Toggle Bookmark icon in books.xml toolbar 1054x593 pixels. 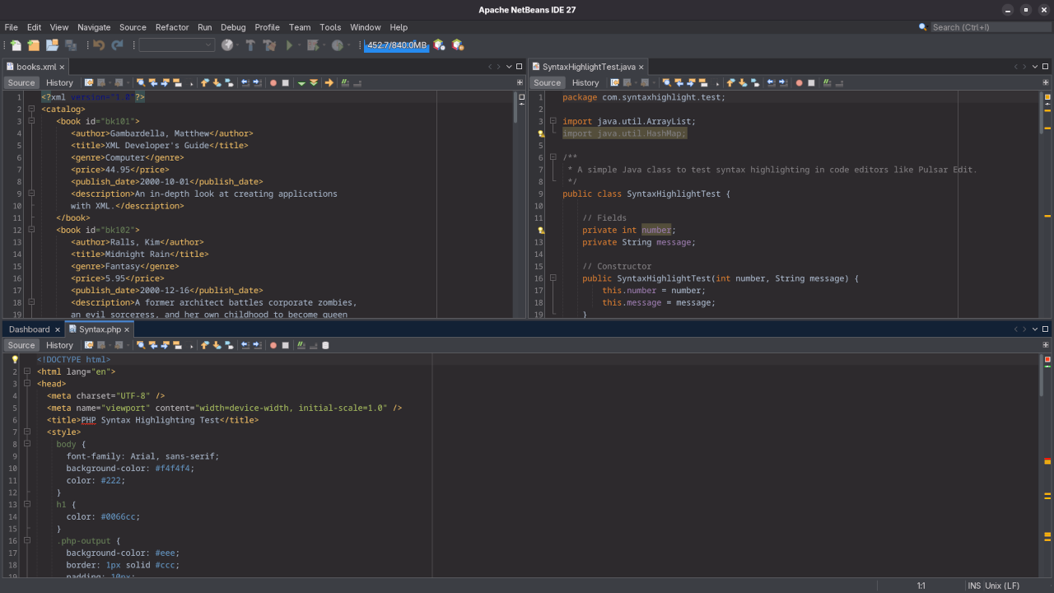point(228,82)
